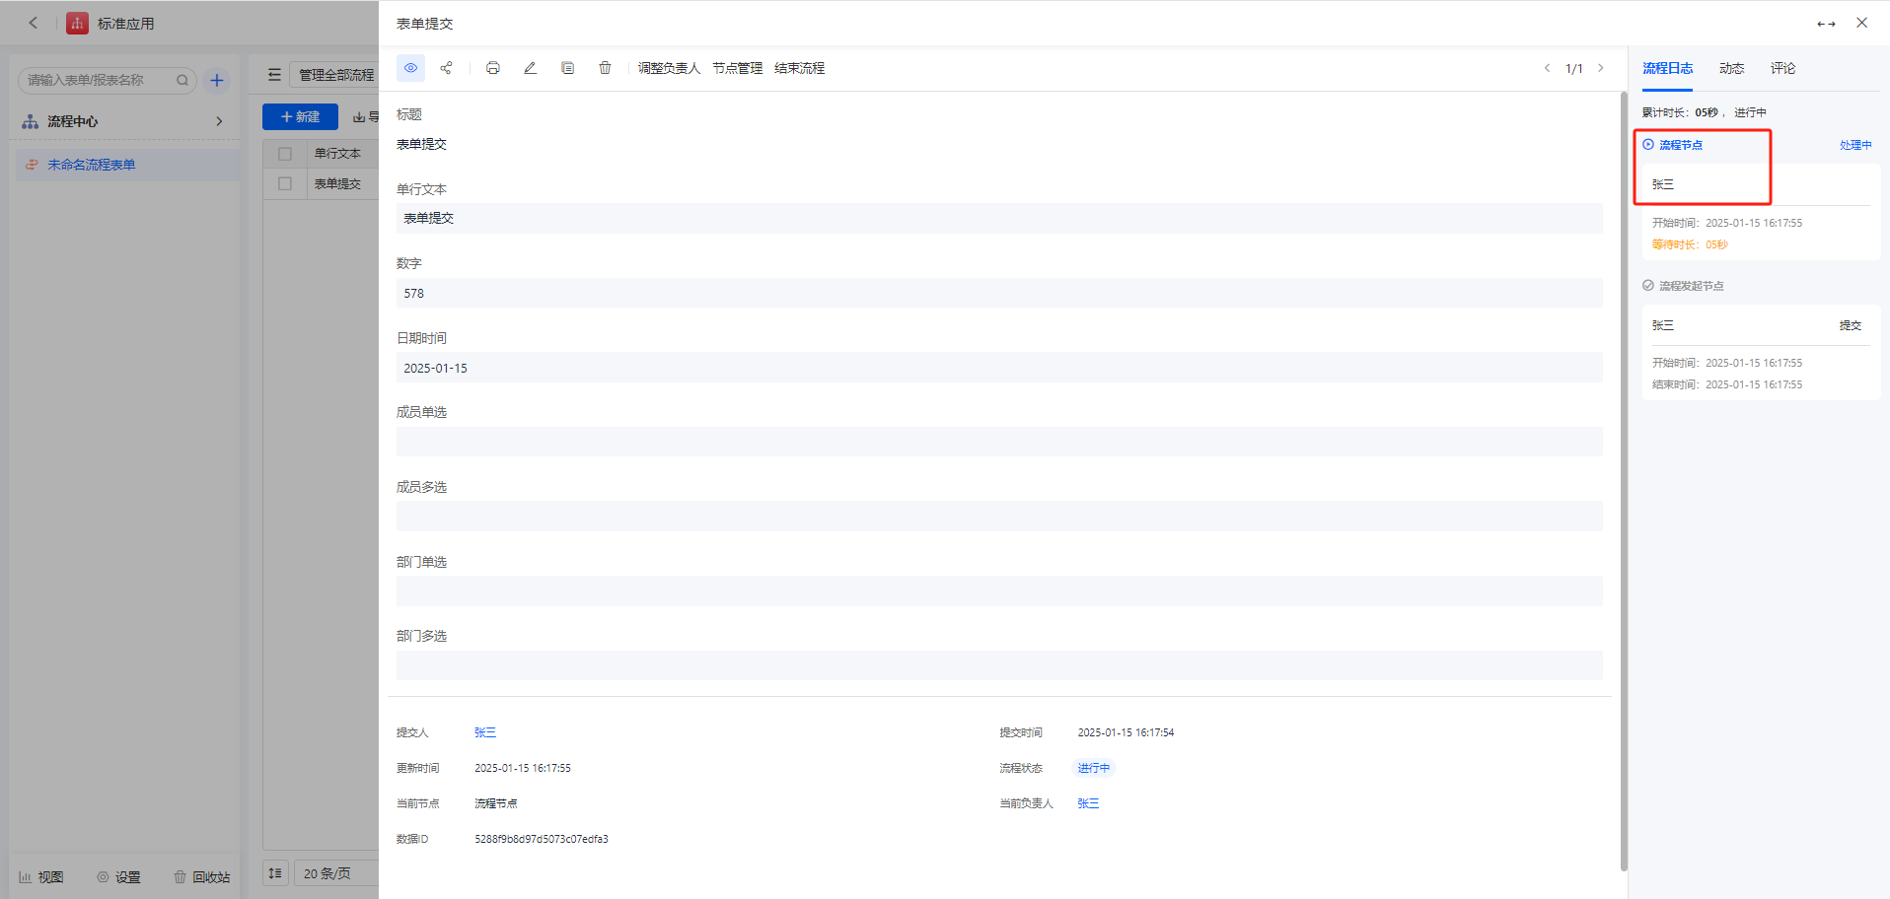Delete the record with trash icon

(x=605, y=68)
